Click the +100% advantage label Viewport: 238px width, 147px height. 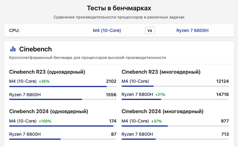[x=45, y=121]
